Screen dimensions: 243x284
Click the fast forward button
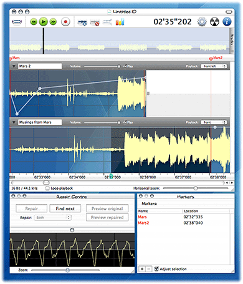coord(53,22)
